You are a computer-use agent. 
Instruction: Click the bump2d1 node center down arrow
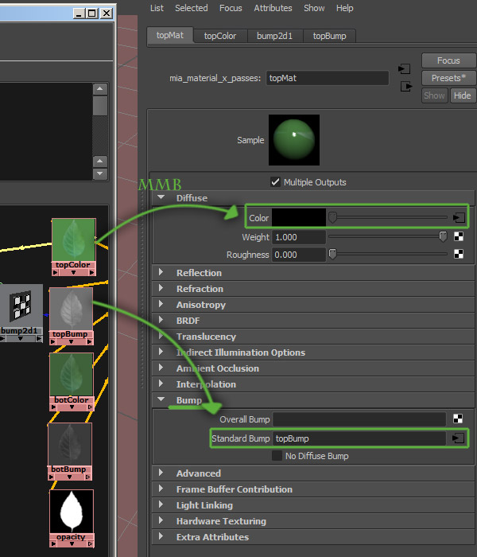(x=21, y=339)
